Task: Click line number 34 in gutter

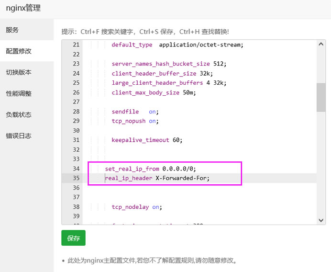Action: (76, 169)
